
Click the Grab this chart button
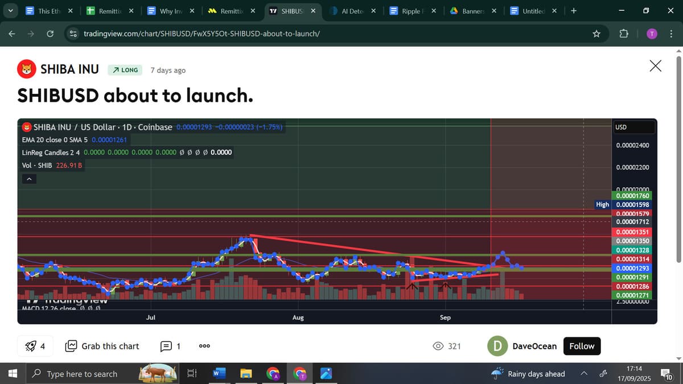(x=102, y=346)
